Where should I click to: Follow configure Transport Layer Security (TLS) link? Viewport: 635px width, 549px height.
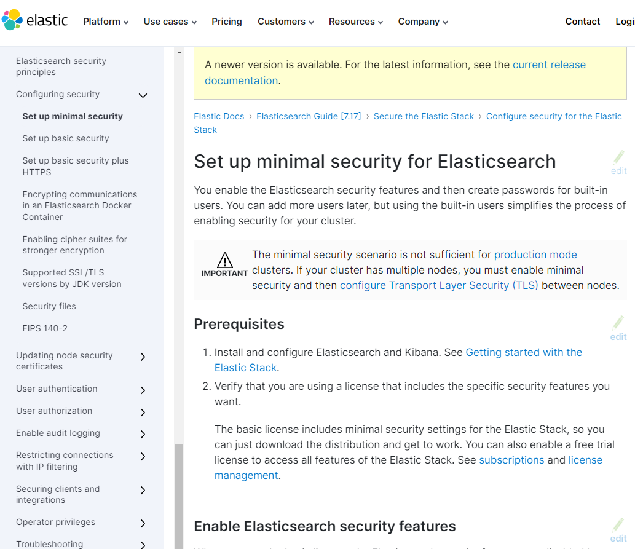click(x=439, y=285)
